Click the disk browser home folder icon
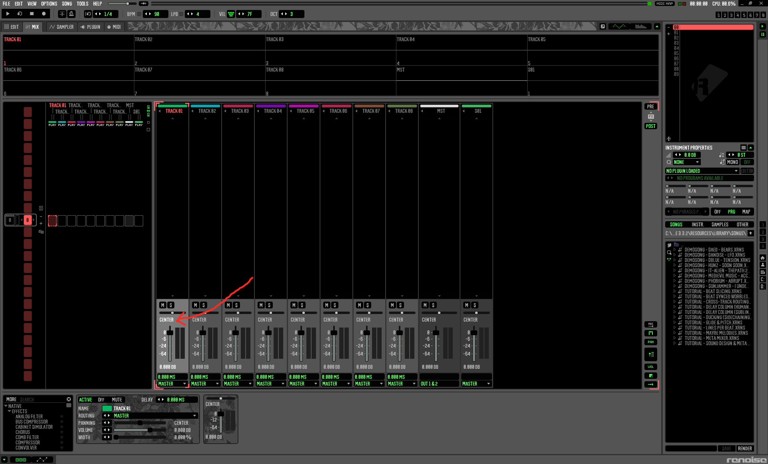 [762, 258]
